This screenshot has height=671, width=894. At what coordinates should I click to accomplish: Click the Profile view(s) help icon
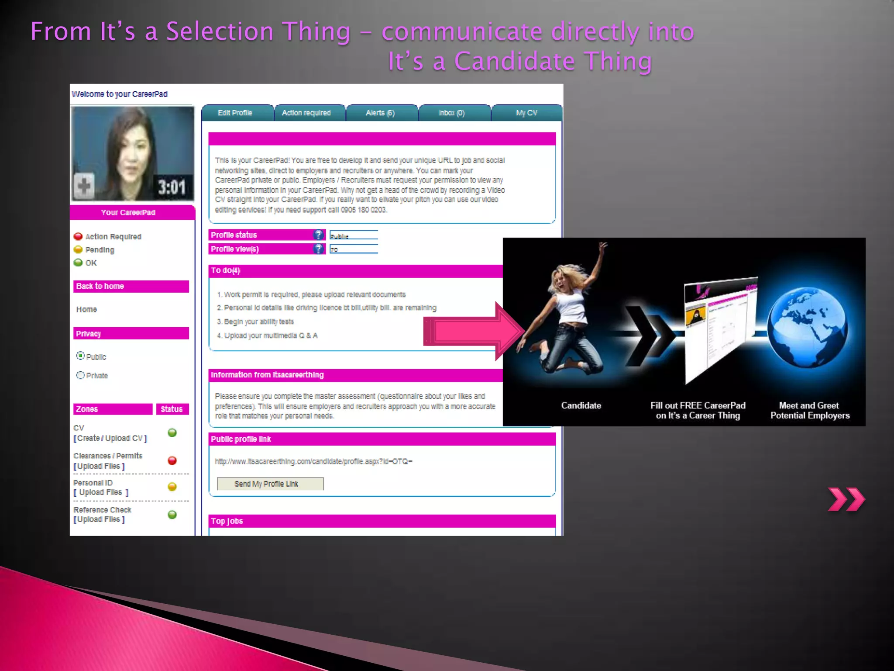pos(319,249)
